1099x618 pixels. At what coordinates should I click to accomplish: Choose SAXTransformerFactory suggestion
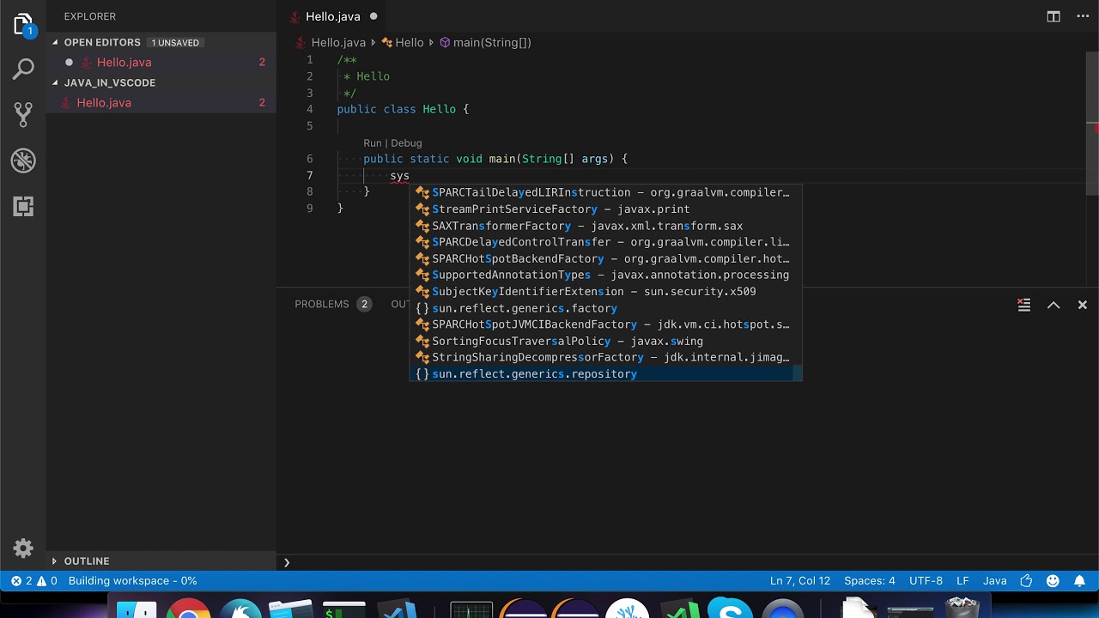coord(605,226)
